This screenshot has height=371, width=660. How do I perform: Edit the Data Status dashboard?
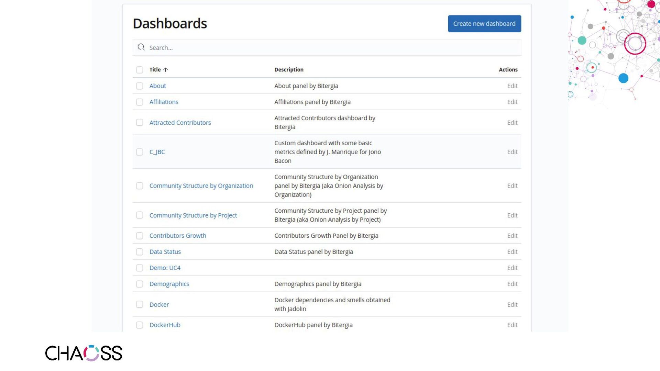click(512, 252)
